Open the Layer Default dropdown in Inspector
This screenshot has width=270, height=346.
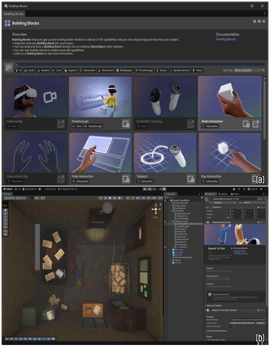(254, 202)
